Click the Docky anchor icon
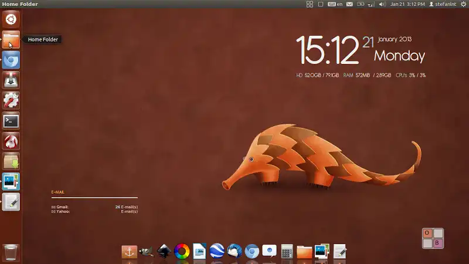 point(129,252)
